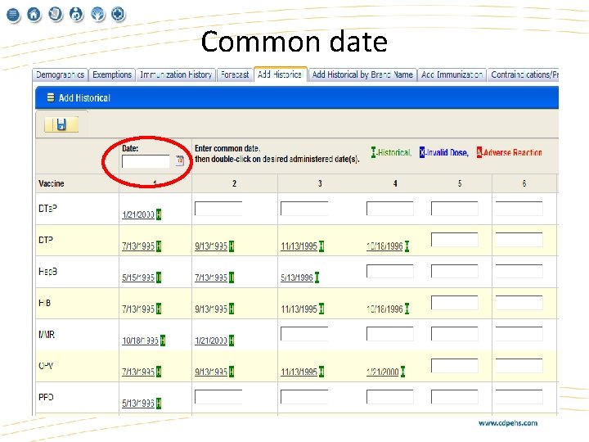This screenshot has width=589, height=442.
Task: Click the medical cross circular icon
Action: [x=119, y=14]
